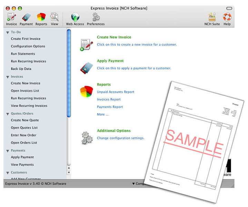The height and width of the screenshot is (207, 248).
Task: Open the NCH Suite toolbox icon
Action: click(x=212, y=17)
